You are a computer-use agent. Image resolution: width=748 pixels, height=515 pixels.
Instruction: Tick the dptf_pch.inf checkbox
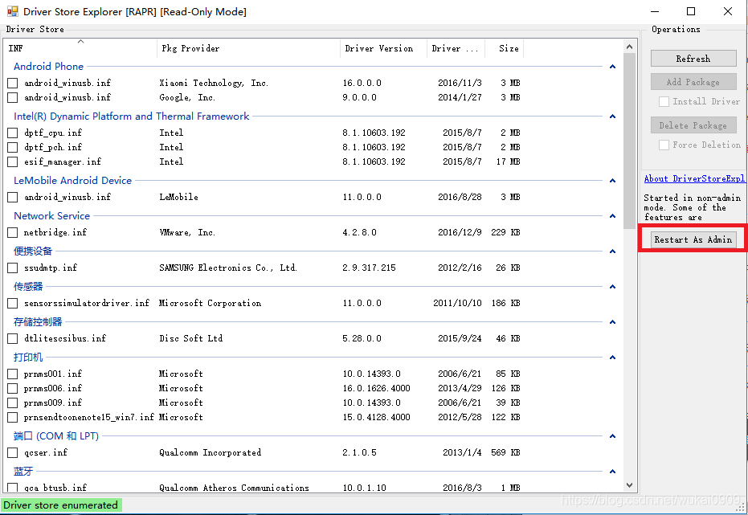coord(13,147)
